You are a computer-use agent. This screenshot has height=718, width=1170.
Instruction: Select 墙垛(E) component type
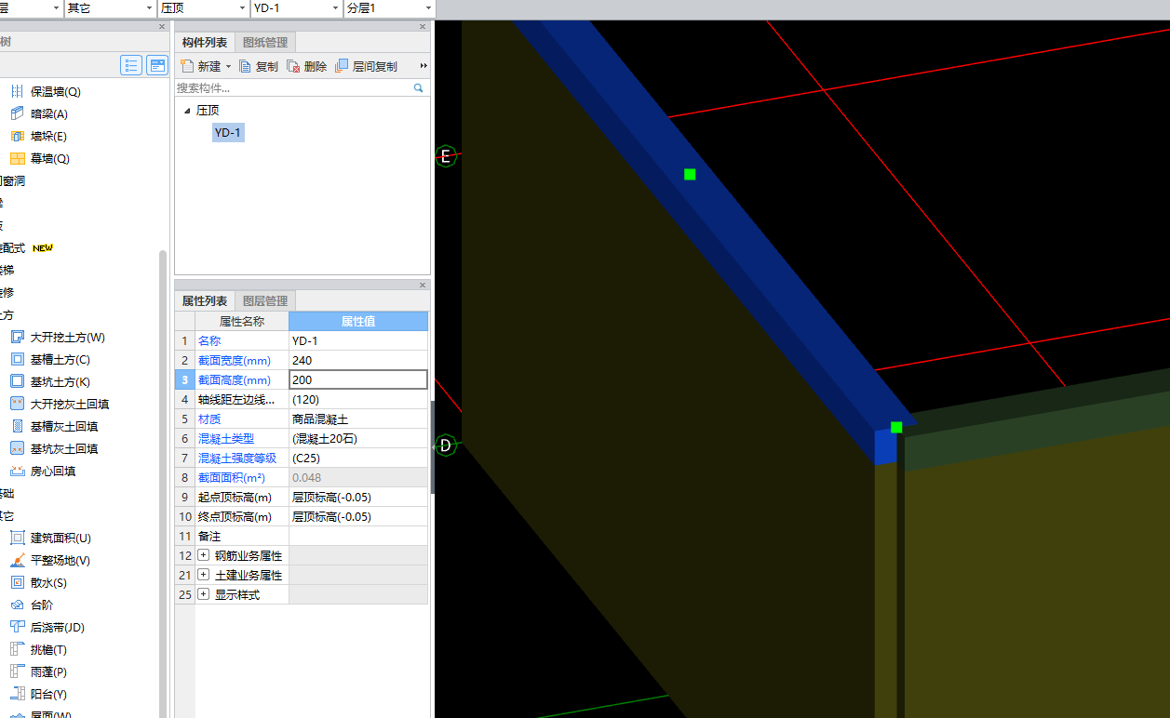pos(48,137)
